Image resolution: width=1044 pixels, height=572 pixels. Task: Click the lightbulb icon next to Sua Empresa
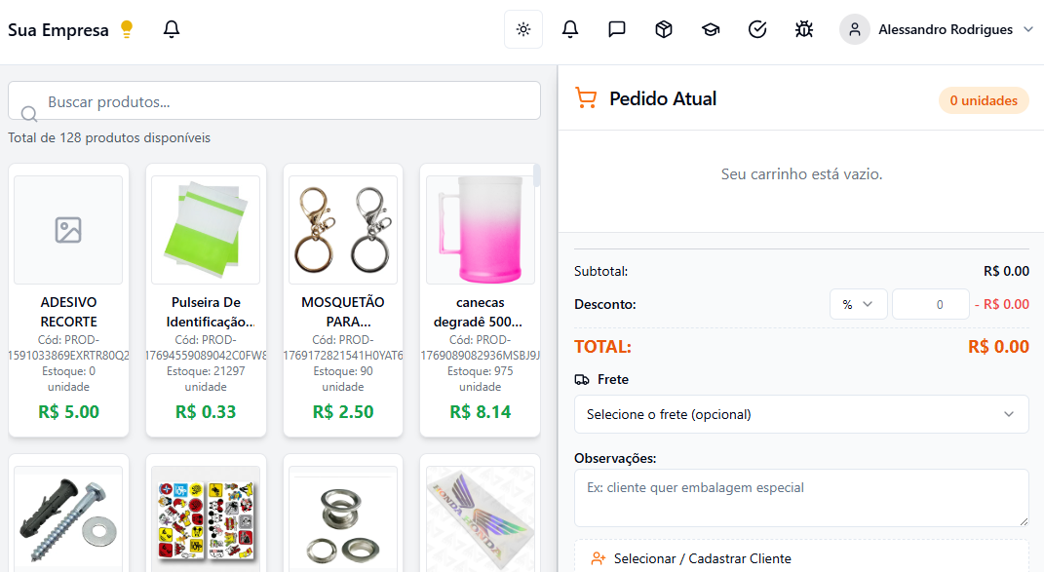[126, 28]
